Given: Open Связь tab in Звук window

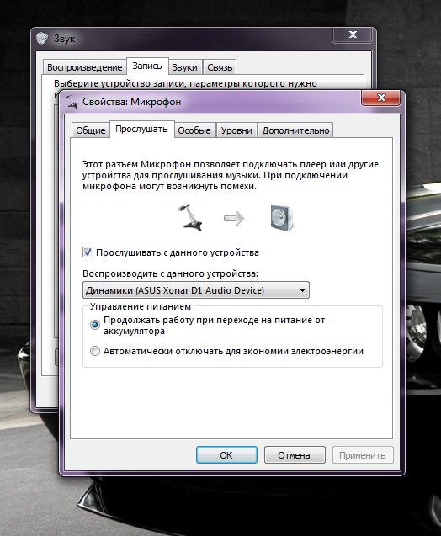Looking at the screenshot, I should pyautogui.click(x=220, y=67).
